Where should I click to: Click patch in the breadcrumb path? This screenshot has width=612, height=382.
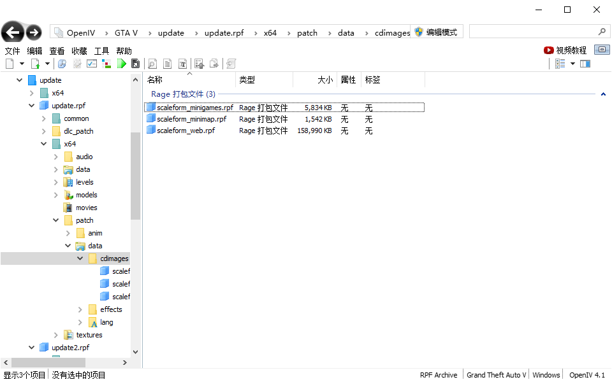point(307,32)
